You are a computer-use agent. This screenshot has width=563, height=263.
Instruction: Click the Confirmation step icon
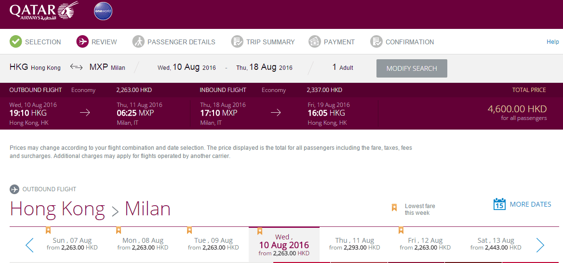pos(376,42)
